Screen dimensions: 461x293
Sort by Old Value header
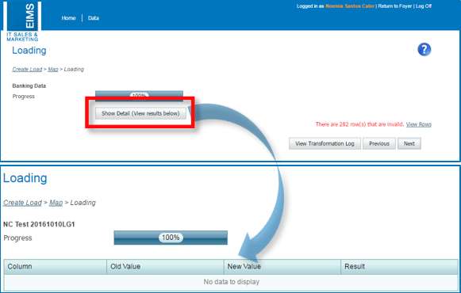(165, 267)
